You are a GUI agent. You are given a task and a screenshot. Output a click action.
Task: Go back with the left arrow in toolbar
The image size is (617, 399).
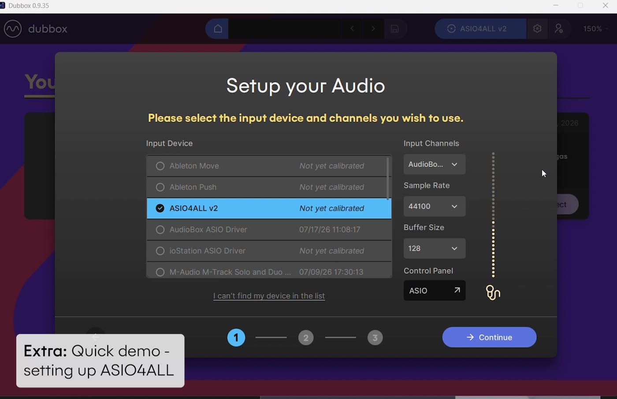[x=352, y=29]
